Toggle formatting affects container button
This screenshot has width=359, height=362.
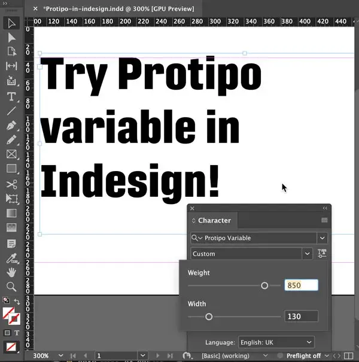point(7,333)
